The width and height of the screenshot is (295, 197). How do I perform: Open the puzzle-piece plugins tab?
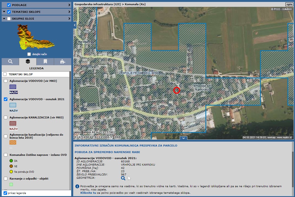(x=63, y=61)
